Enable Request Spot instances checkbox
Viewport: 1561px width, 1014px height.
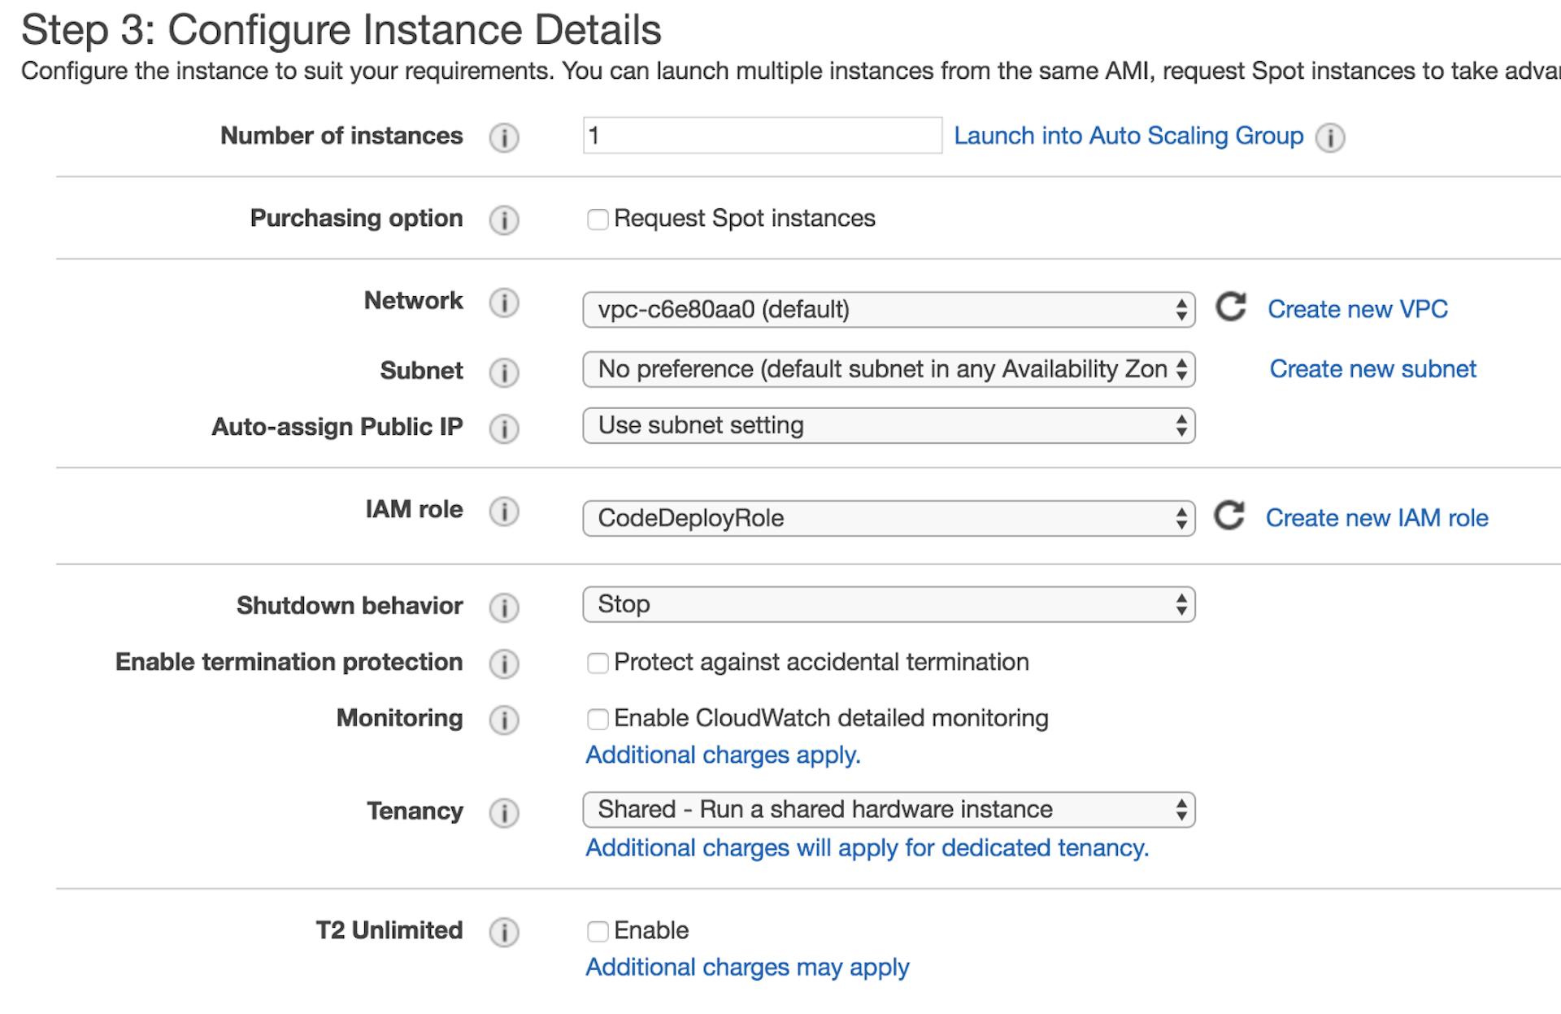point(598,220)
